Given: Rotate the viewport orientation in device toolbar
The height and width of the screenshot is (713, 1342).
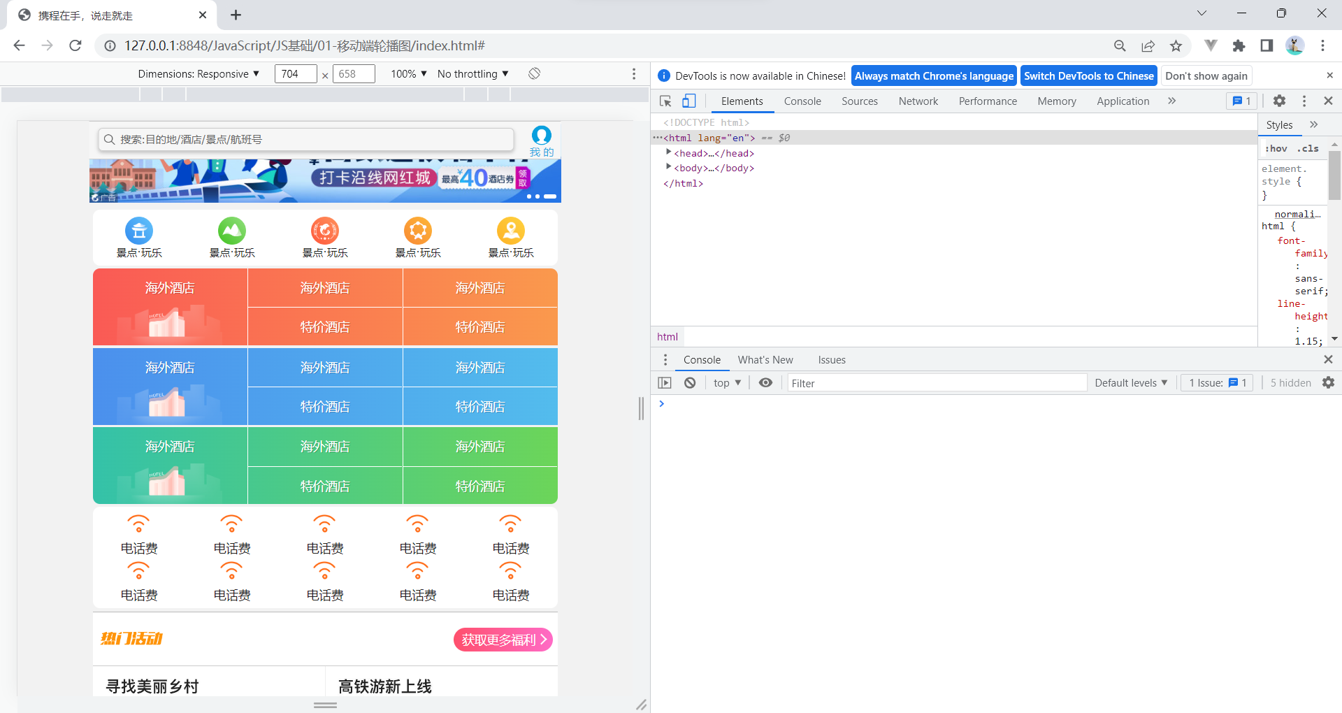Looking at the screenshot, I should coord(534,73).
